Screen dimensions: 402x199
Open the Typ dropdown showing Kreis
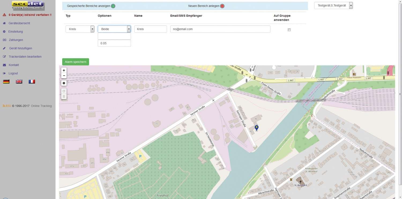(x=80, y=29)
